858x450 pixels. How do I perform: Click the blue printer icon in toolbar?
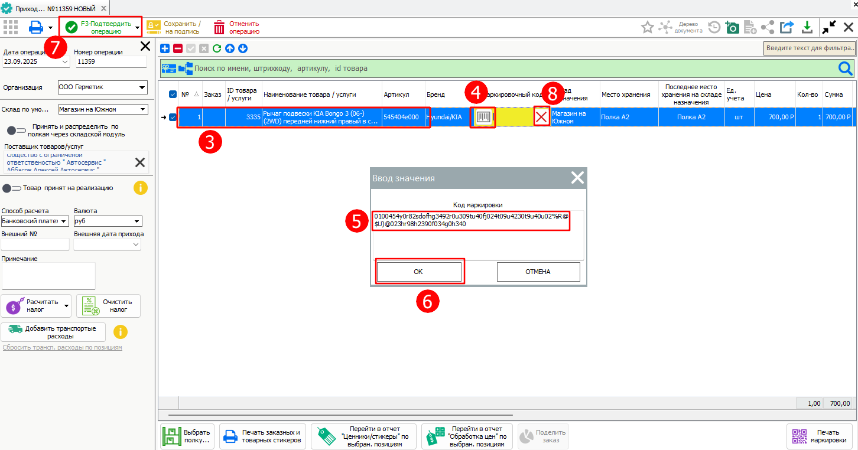click(36, 27)
